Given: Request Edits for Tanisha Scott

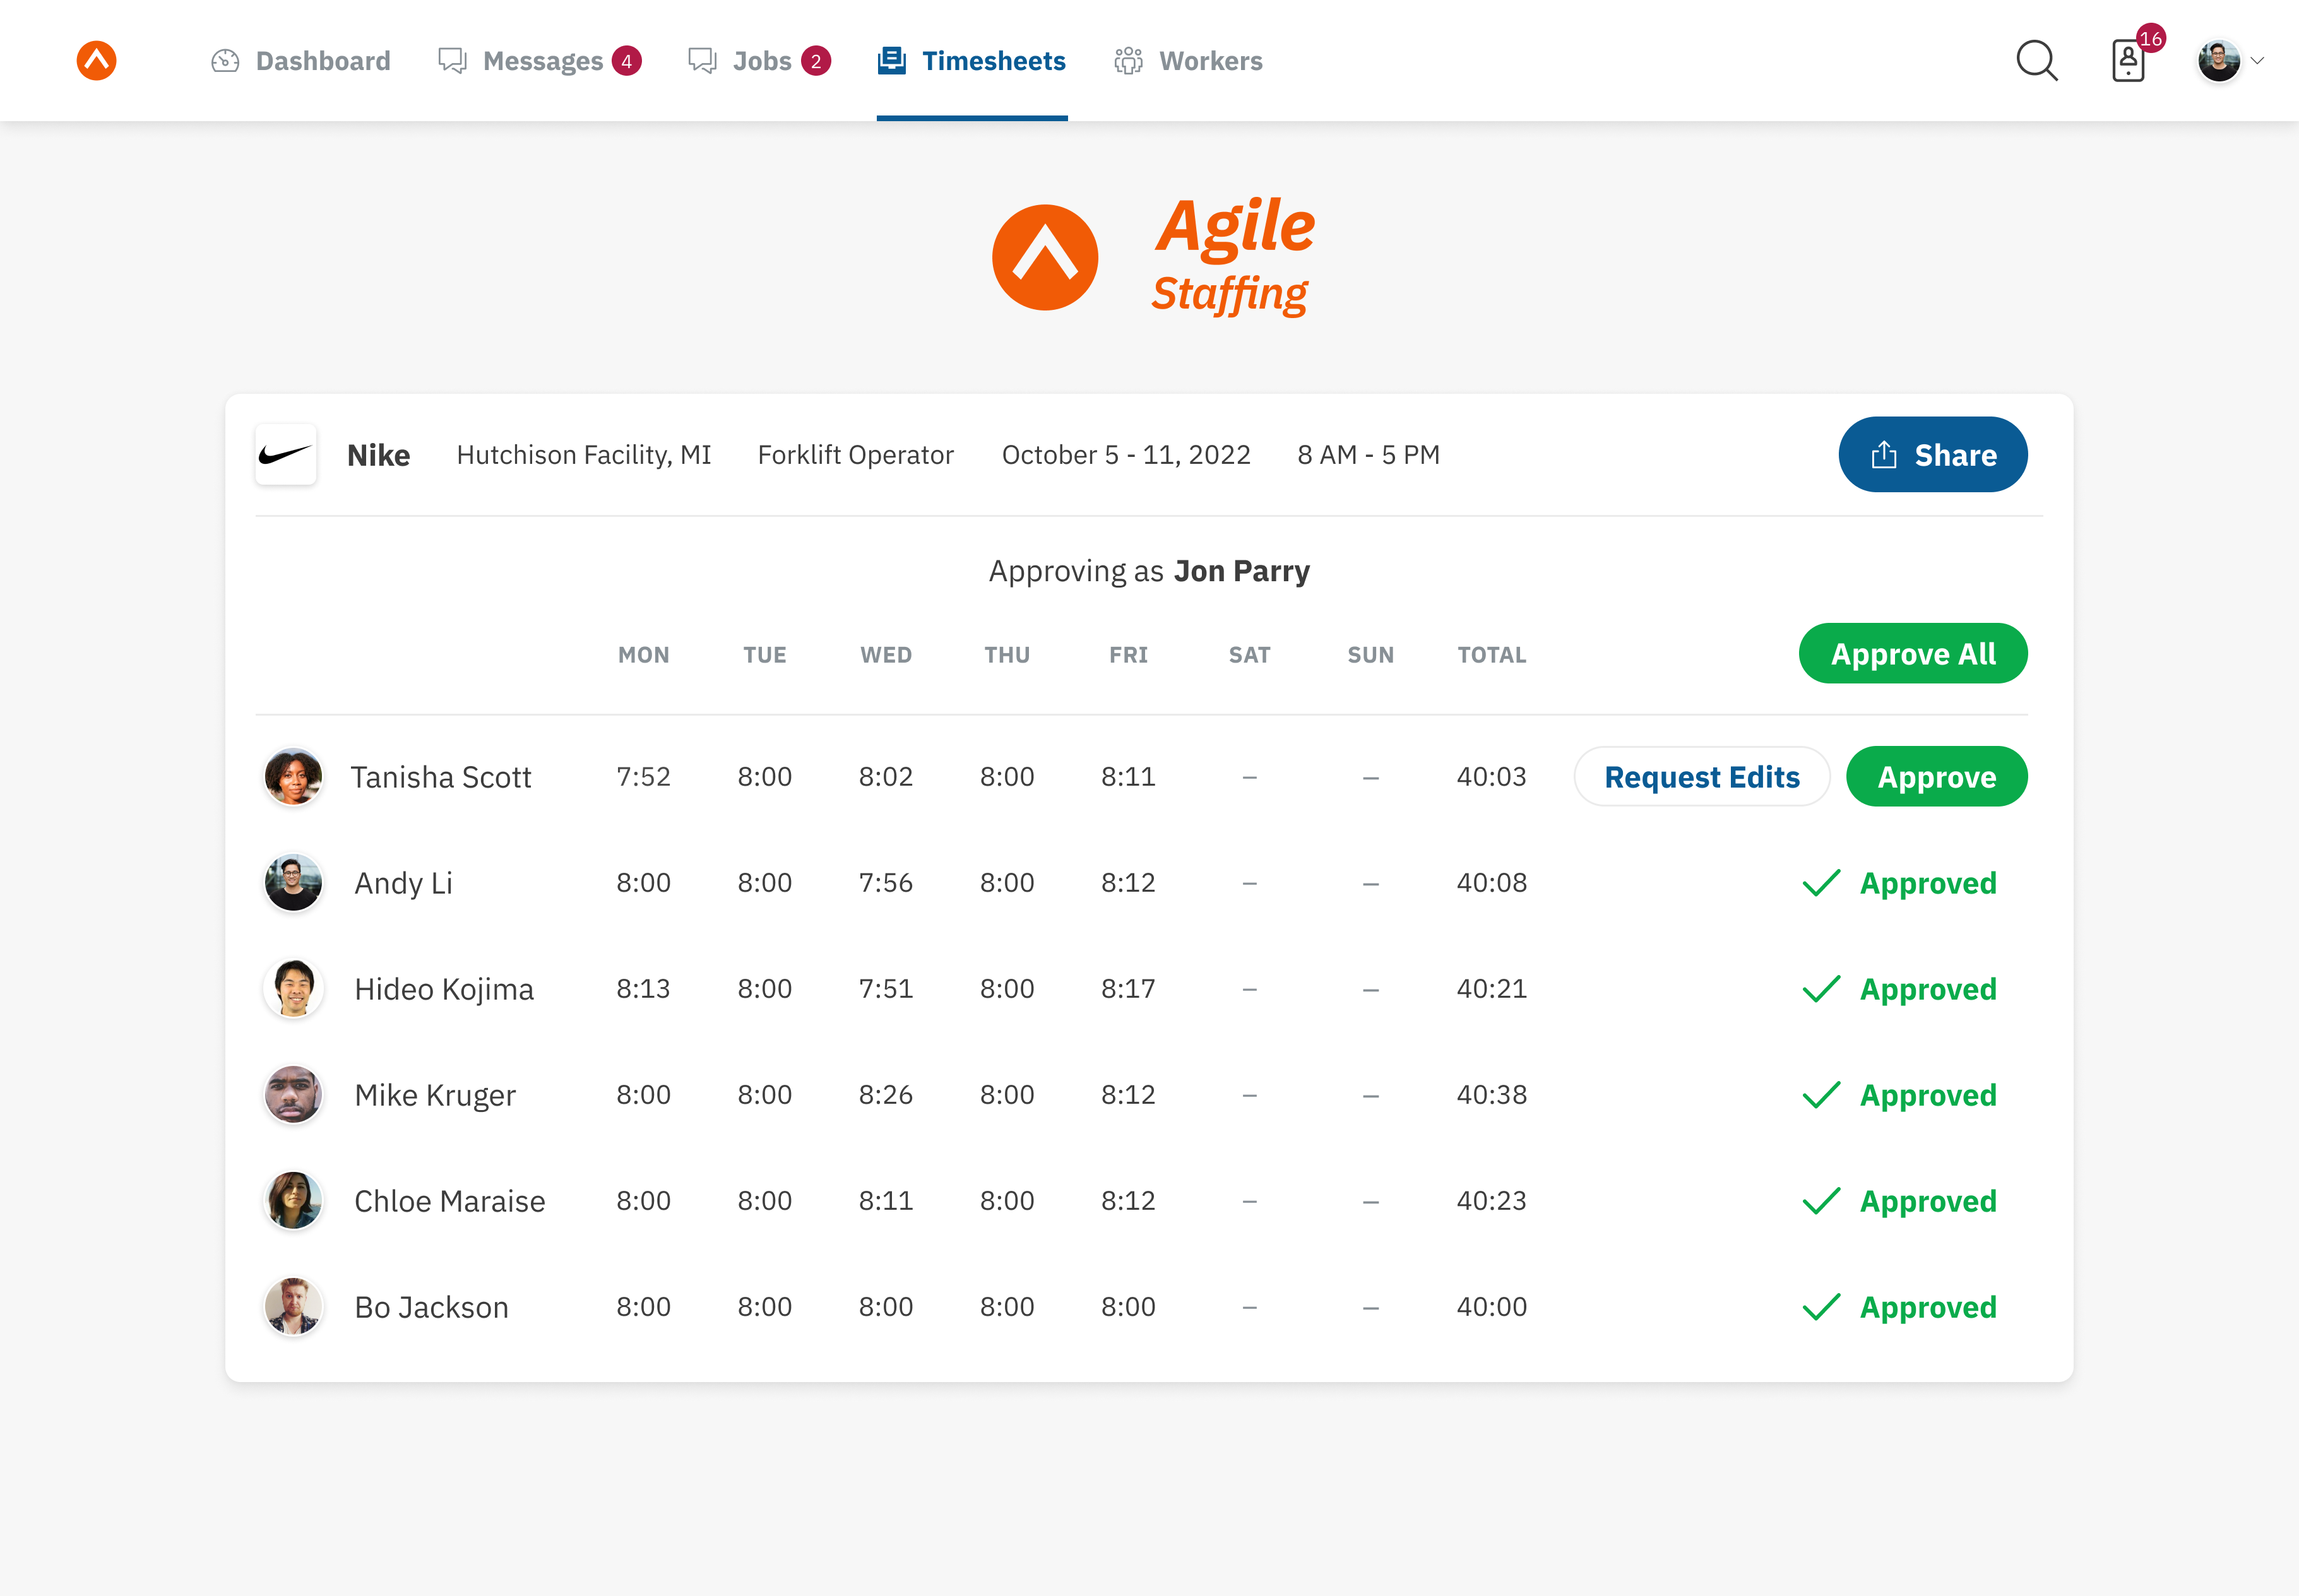Looking at the screenshot, I should pos(1701,777).
